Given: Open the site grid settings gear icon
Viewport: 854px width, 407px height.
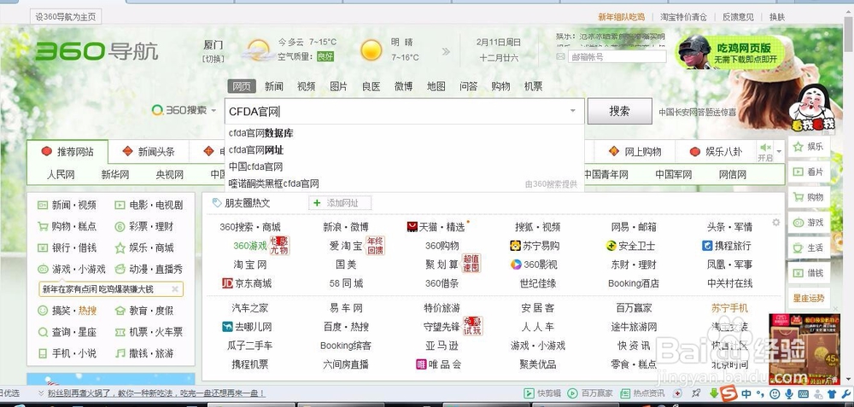Looking at the screenshot, I should click(776, 222).
